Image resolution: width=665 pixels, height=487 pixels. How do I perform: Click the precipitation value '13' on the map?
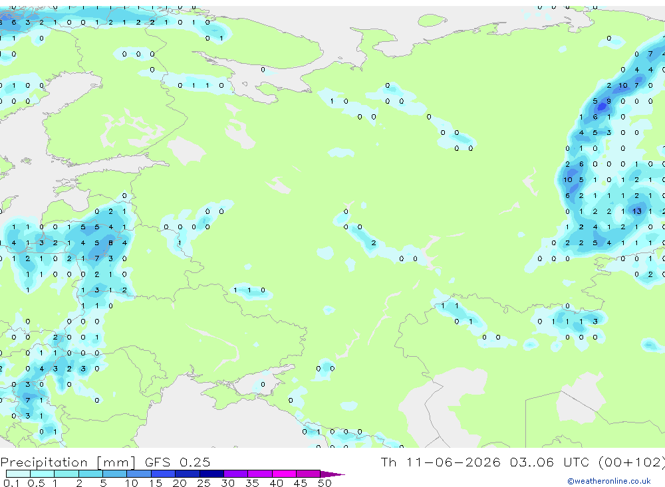(x=637, y=211)
